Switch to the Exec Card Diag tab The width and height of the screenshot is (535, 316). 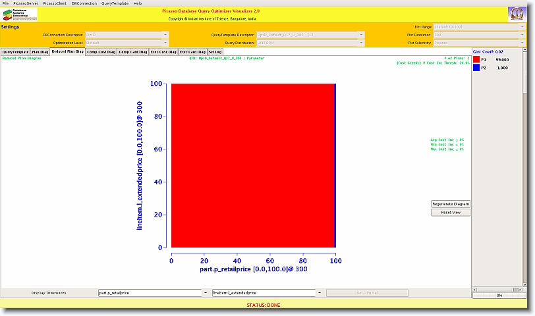click(192, 51)
